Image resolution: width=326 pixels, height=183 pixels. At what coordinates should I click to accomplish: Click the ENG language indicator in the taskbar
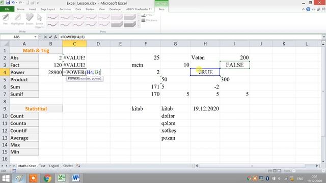click(x=300, y=178)
